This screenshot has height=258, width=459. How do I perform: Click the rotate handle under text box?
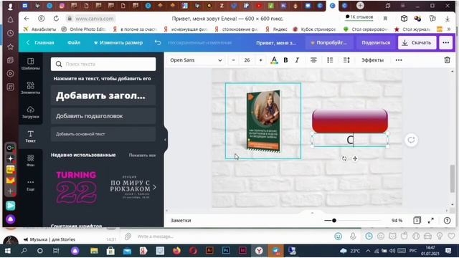(x=344, y=158)
